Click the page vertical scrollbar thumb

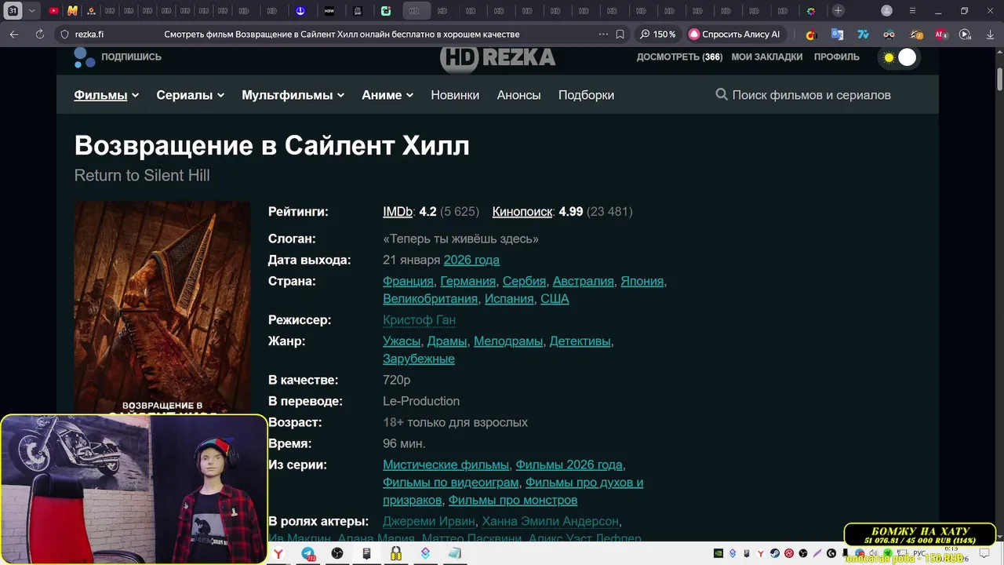tap(999, 79)
